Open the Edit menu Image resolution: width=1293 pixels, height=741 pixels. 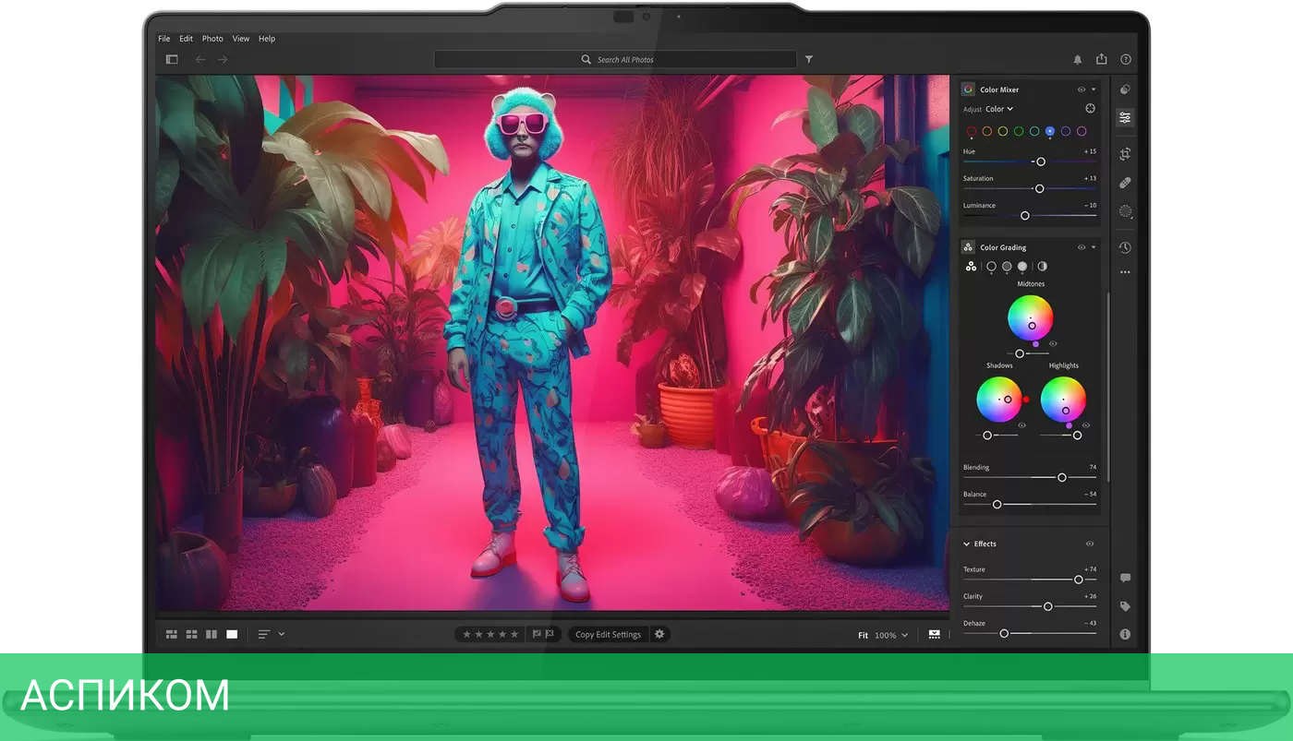click(x=187, y=39)
